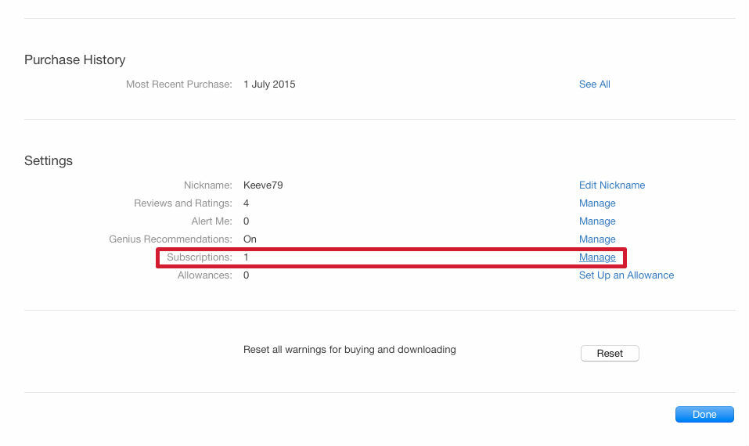Click the Reviews and Ratings label

183,203
